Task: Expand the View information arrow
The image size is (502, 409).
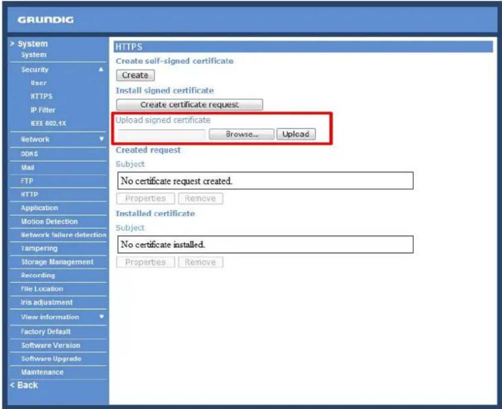Action: click(x=101, y=317)
